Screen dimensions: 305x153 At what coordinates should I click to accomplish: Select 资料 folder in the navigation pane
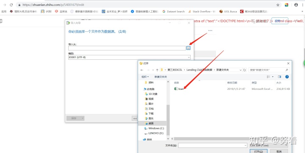(x=149, y=83)
